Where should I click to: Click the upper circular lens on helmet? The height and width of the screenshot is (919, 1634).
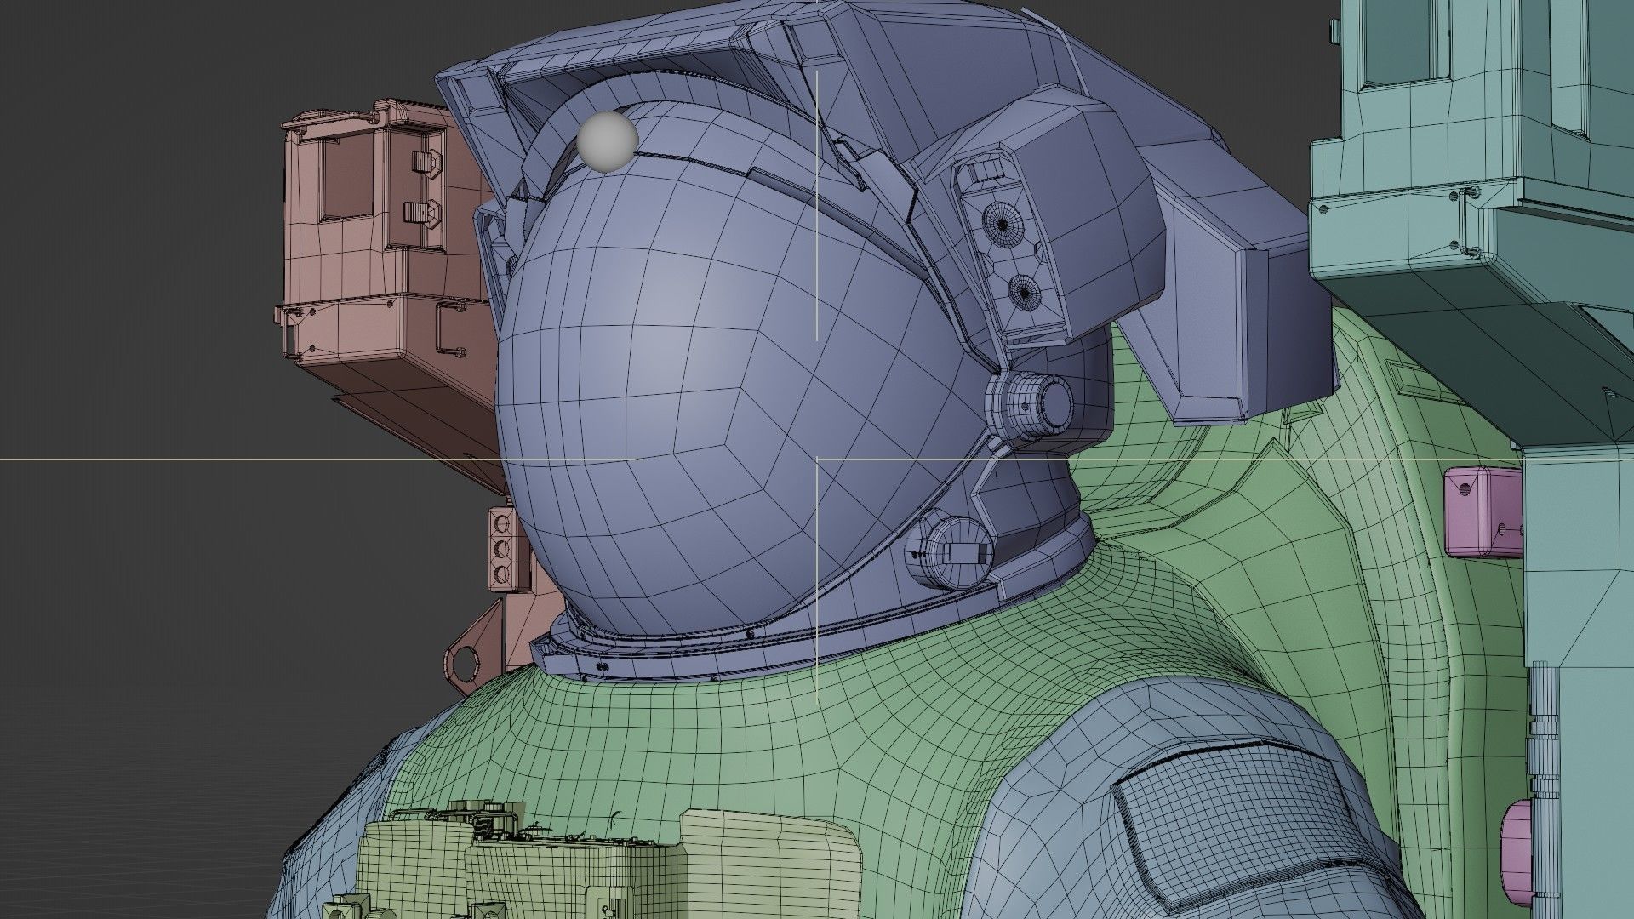1003,224
